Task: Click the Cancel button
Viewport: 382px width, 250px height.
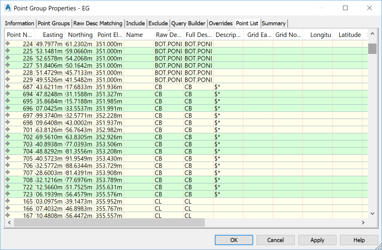Action: pyautogui.click(x=275, y=240)
